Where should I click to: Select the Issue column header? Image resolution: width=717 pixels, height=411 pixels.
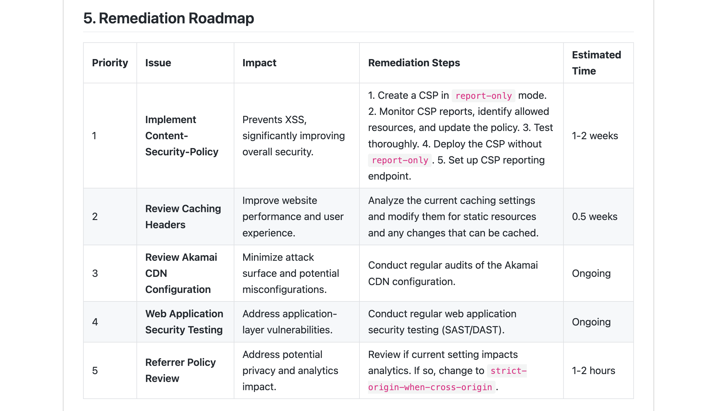[x=158, y=63]
